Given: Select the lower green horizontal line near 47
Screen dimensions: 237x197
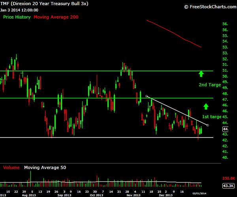Looking at the screenshot, I should (x=107, y=98).
